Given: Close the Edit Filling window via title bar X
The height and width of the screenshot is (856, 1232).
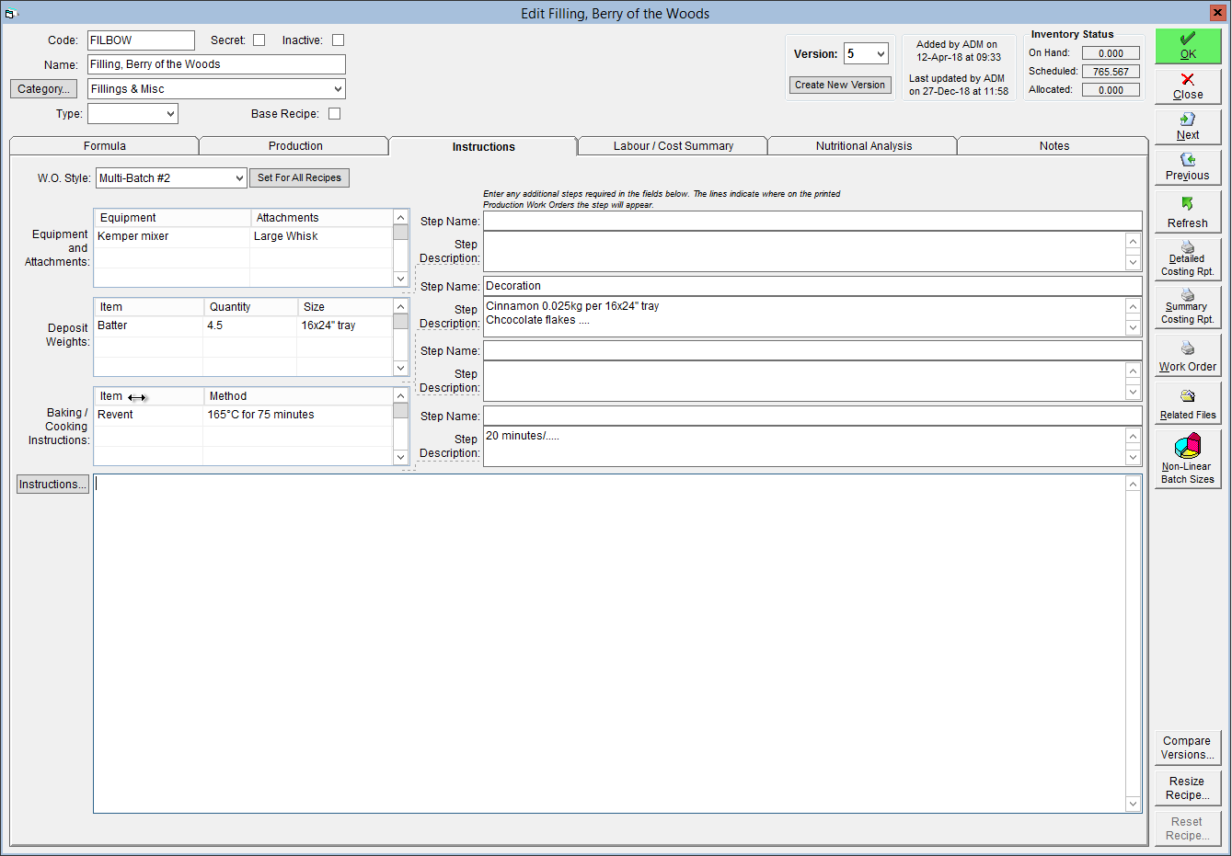Looking at the screenshot, I should (x=1217, y=13).
